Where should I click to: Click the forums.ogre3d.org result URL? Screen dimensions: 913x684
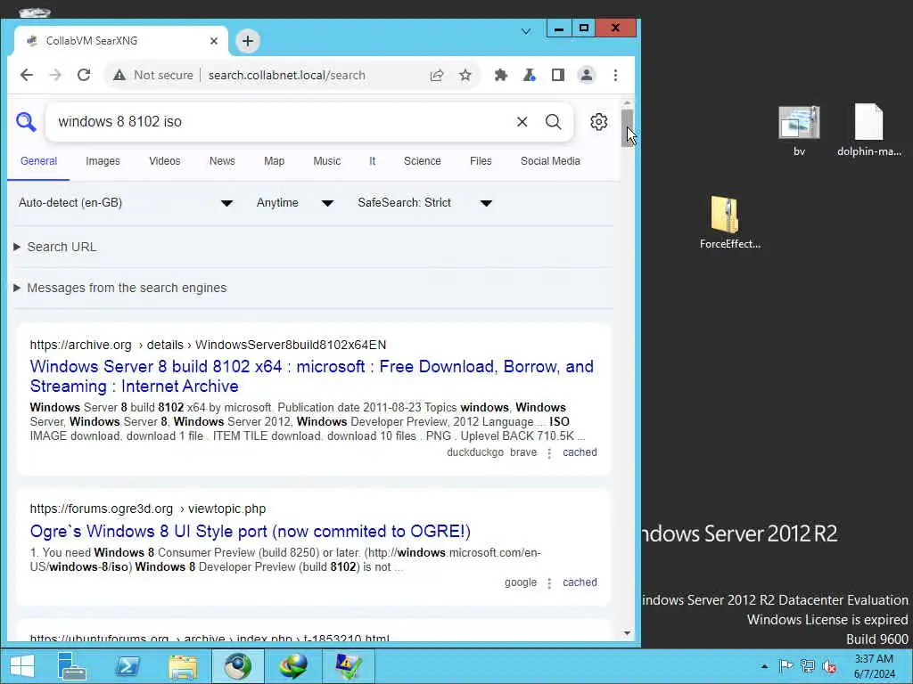pyautogui.click(x=148, y=509)
